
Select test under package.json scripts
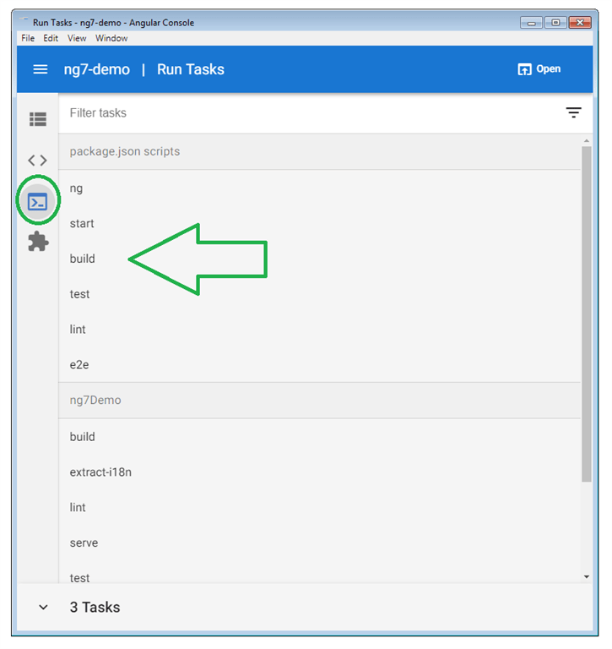click(x=319, y=294)
